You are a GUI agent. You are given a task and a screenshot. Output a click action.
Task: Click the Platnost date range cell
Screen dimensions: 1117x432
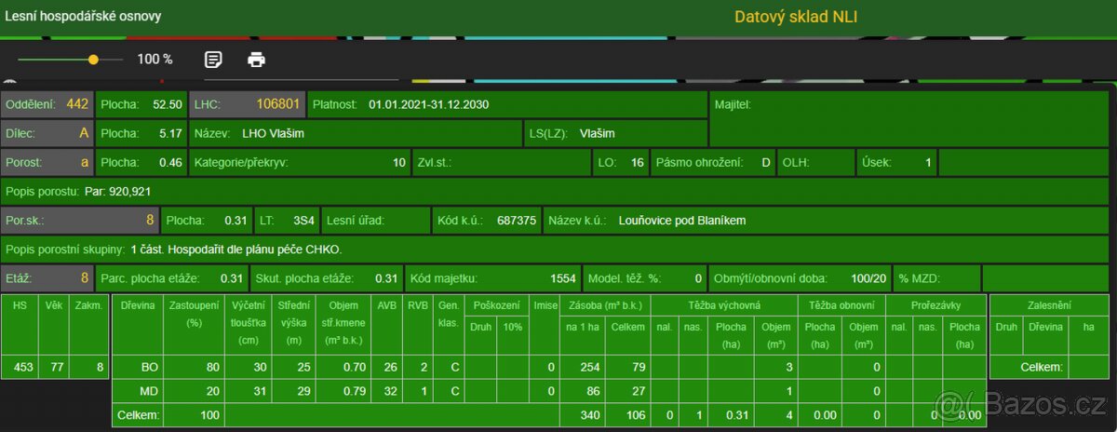pyautogui.click(x=507, y=104)
